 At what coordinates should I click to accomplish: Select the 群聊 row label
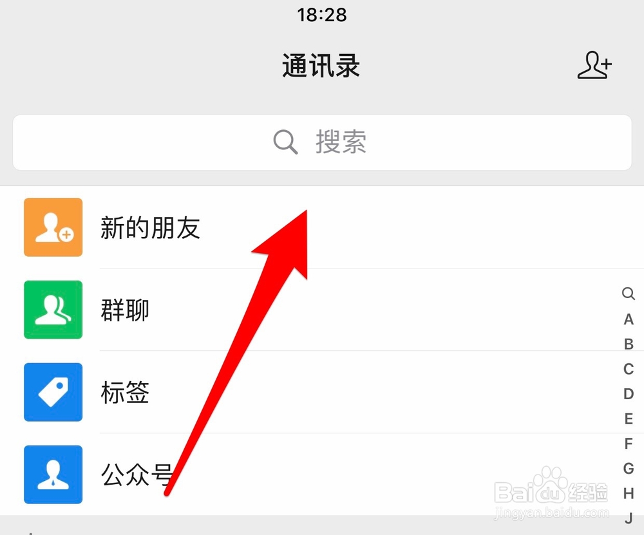point(125,310)
